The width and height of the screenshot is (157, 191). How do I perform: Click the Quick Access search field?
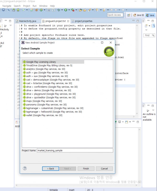pos(115,15)
